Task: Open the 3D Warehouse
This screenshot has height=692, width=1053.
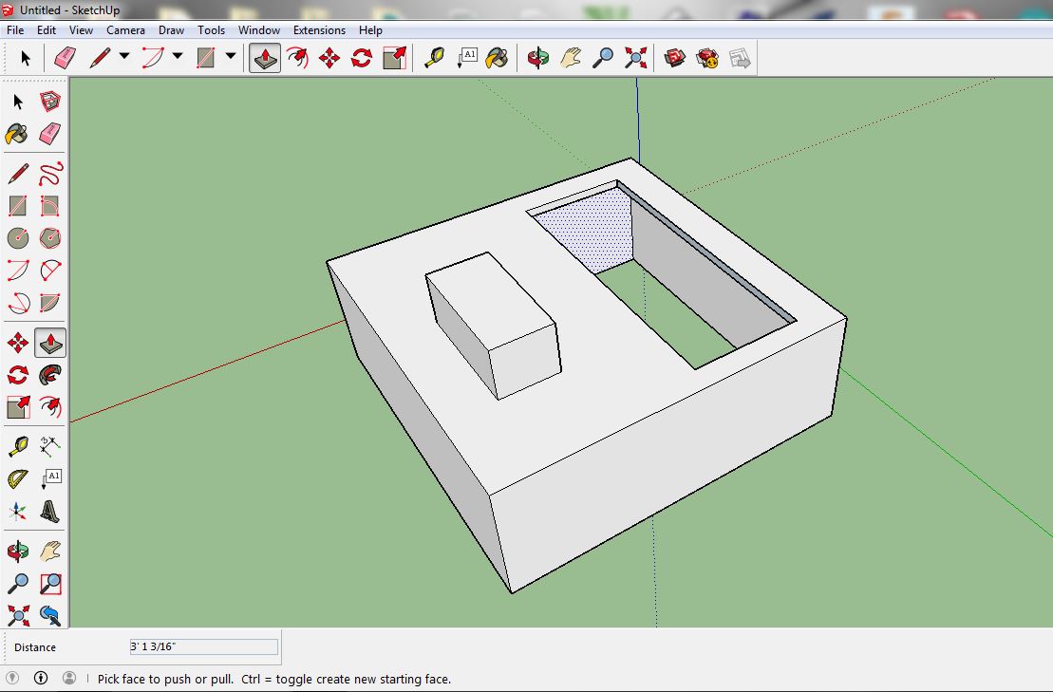Action: pyautogui.click(x=675, y=58)
